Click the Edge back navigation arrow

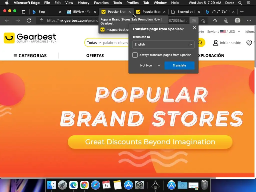click(x=7, y=20)
